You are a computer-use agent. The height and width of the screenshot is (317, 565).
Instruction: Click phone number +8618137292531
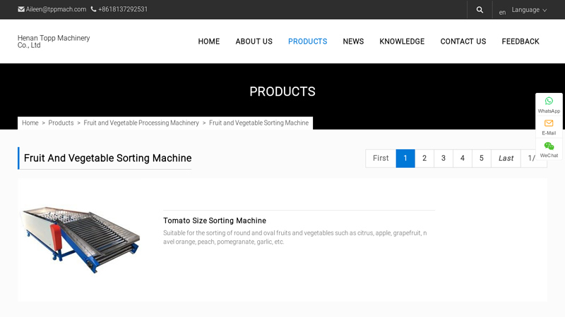pos(123,9)
